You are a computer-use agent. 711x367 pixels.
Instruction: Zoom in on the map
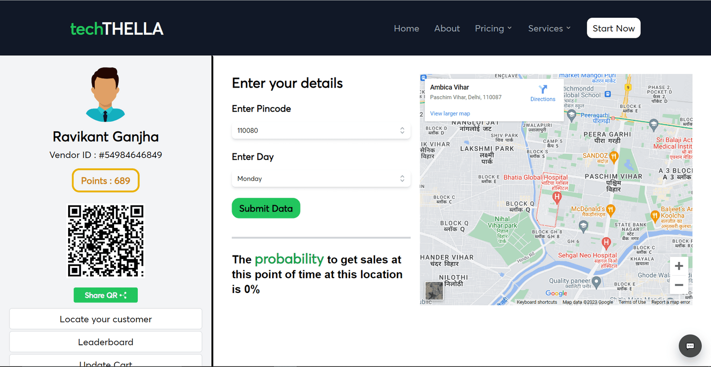(x=679, y=266)
